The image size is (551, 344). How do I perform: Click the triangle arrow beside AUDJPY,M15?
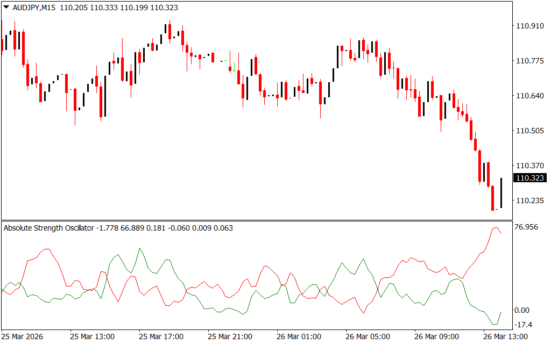tap(6, 8)
